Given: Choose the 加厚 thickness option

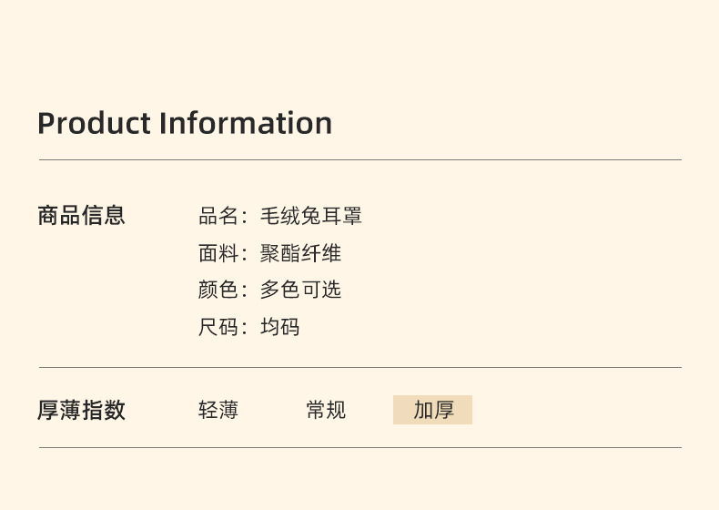Looking at the screenshot, I should click(433, 410).
